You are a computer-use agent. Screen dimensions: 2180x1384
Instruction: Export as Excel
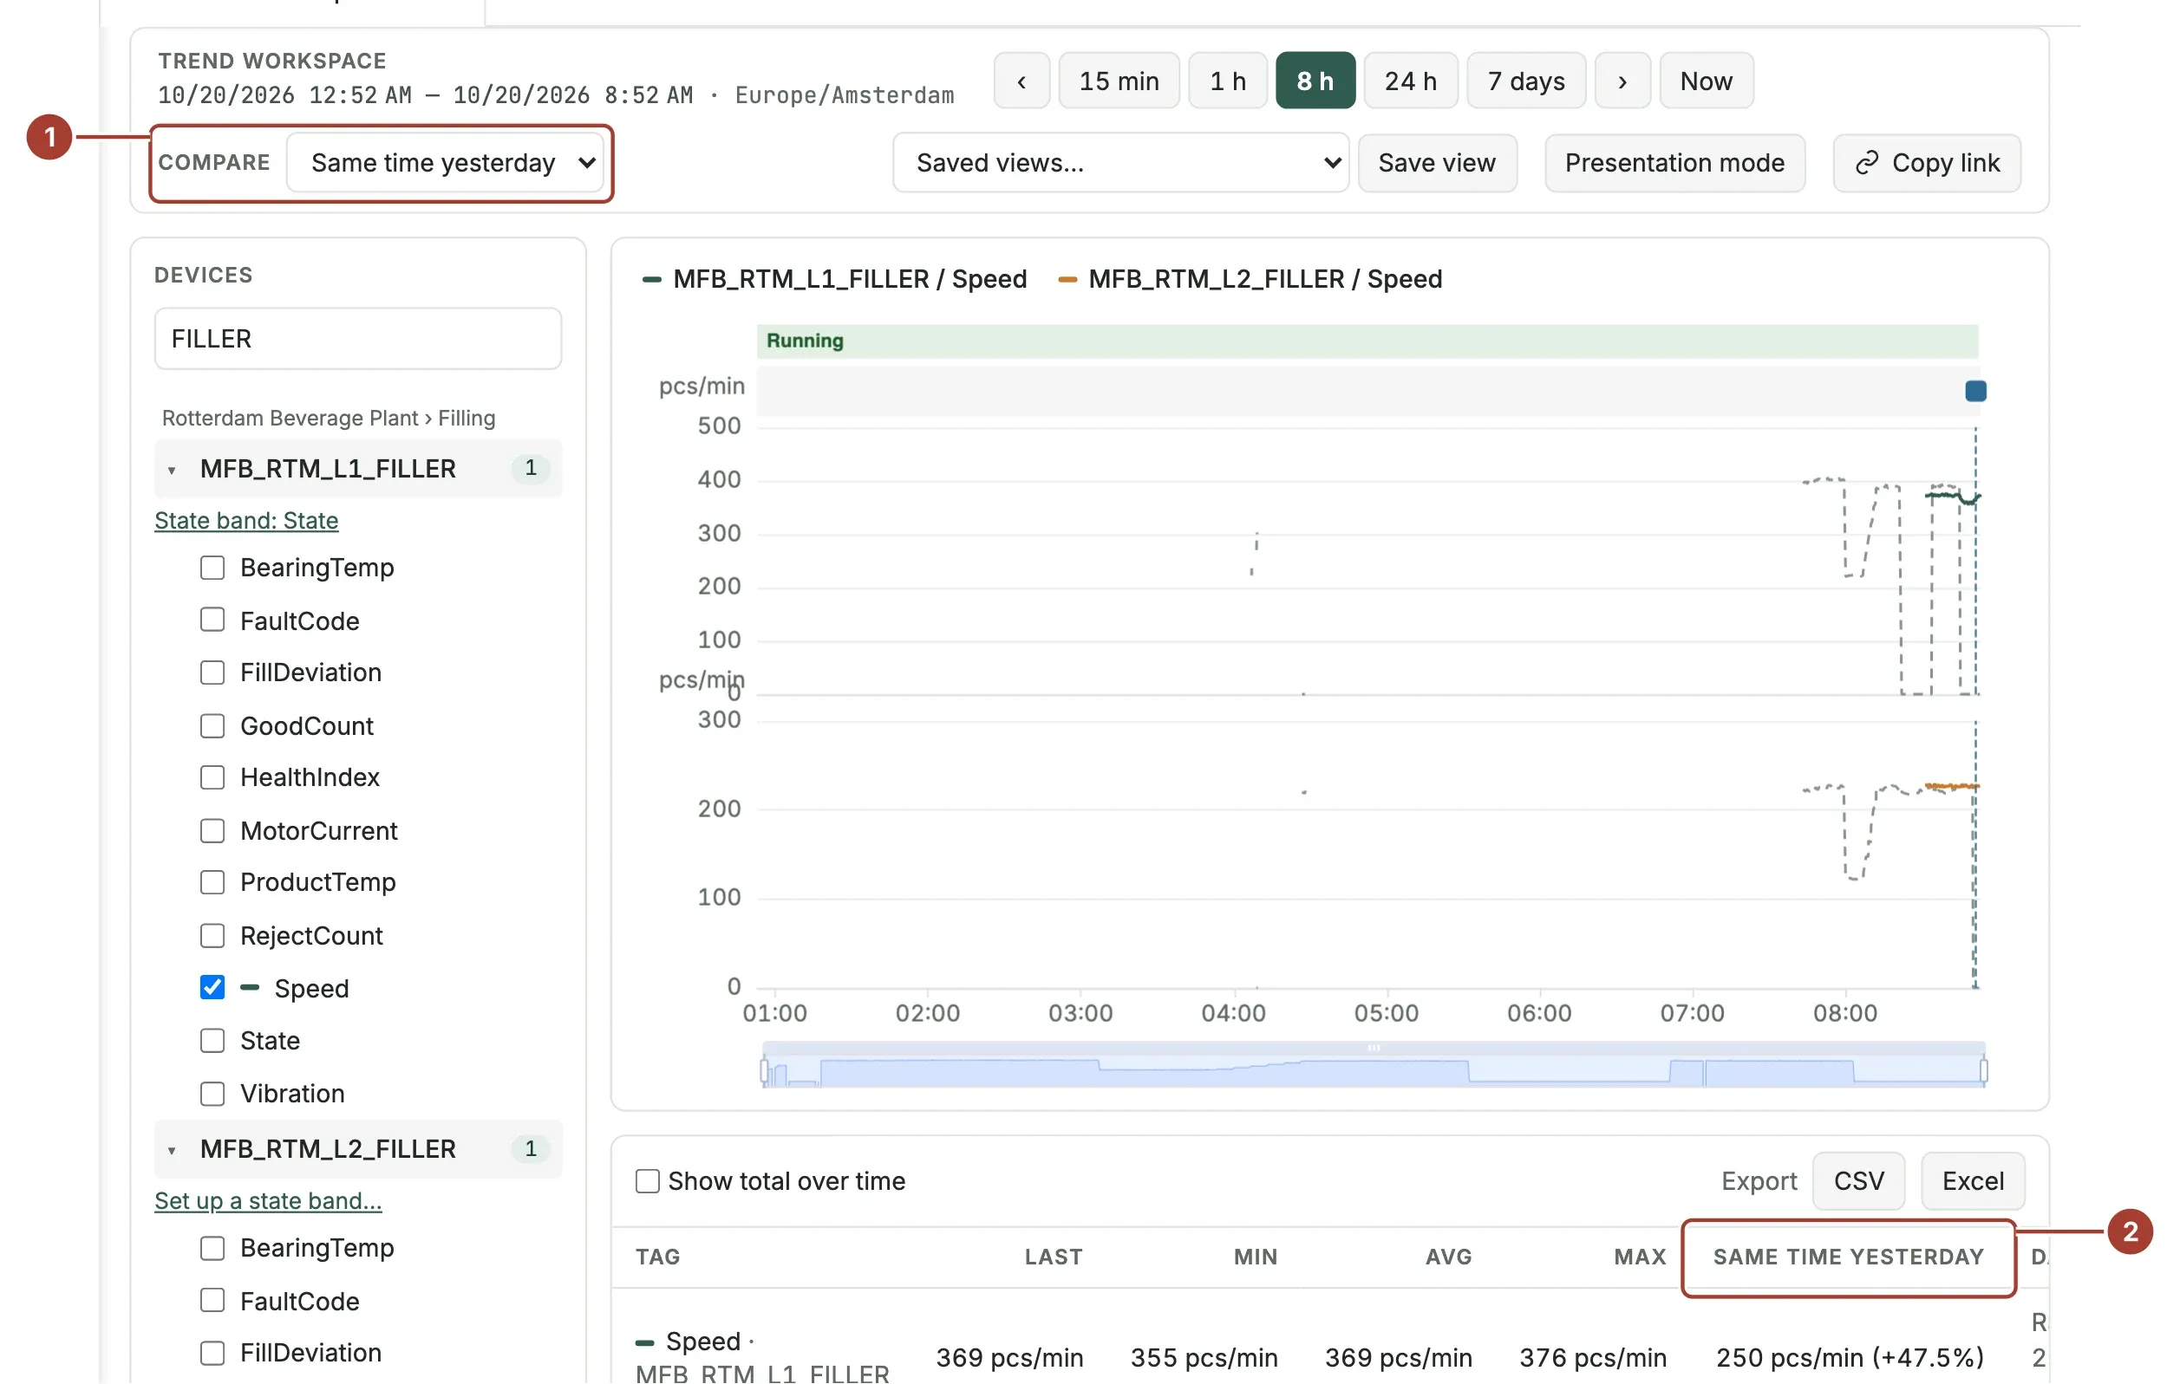(1973, 1181)
